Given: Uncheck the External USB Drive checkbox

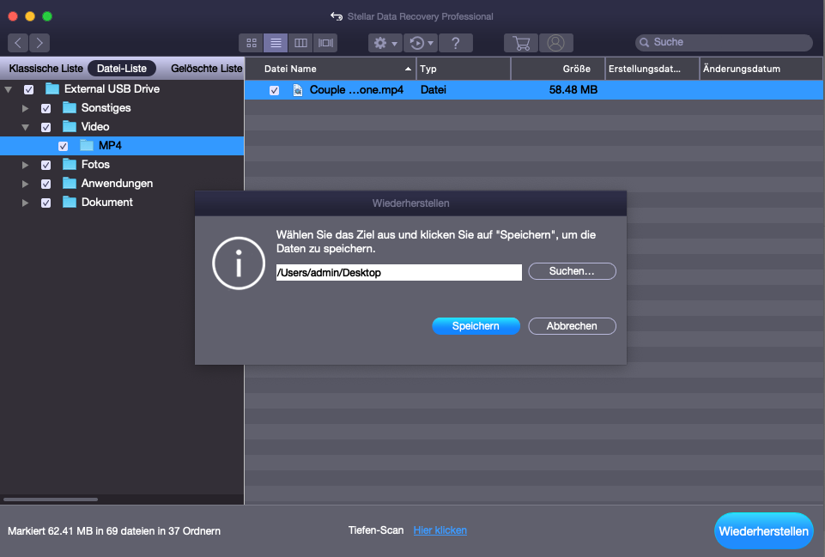Looking at the screenshot, I should [29, 89].
